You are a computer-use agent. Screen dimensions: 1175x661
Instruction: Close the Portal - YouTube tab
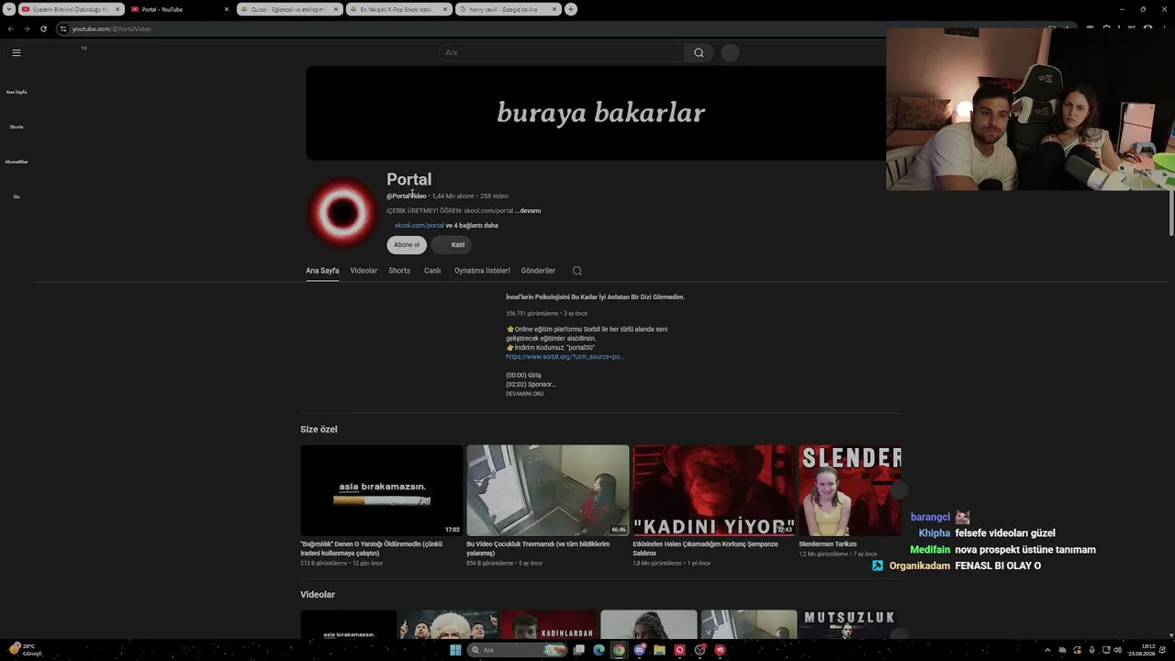point(227,9)
